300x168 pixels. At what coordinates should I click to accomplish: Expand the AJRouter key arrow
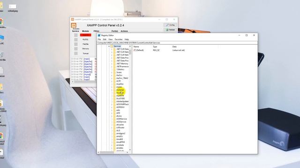tap(112, 127)
